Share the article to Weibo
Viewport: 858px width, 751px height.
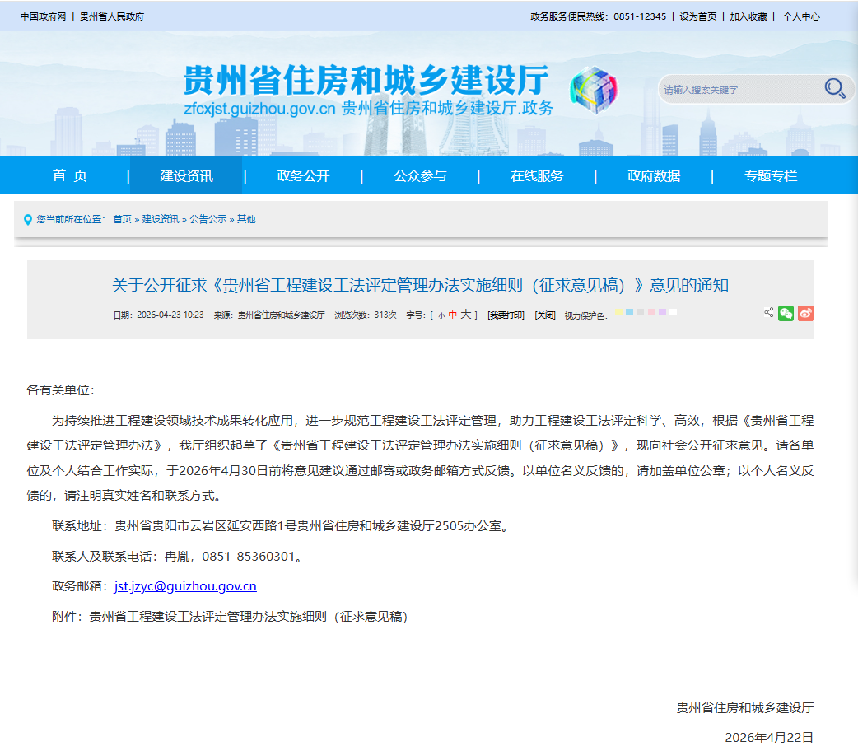(x=805, y=313)
